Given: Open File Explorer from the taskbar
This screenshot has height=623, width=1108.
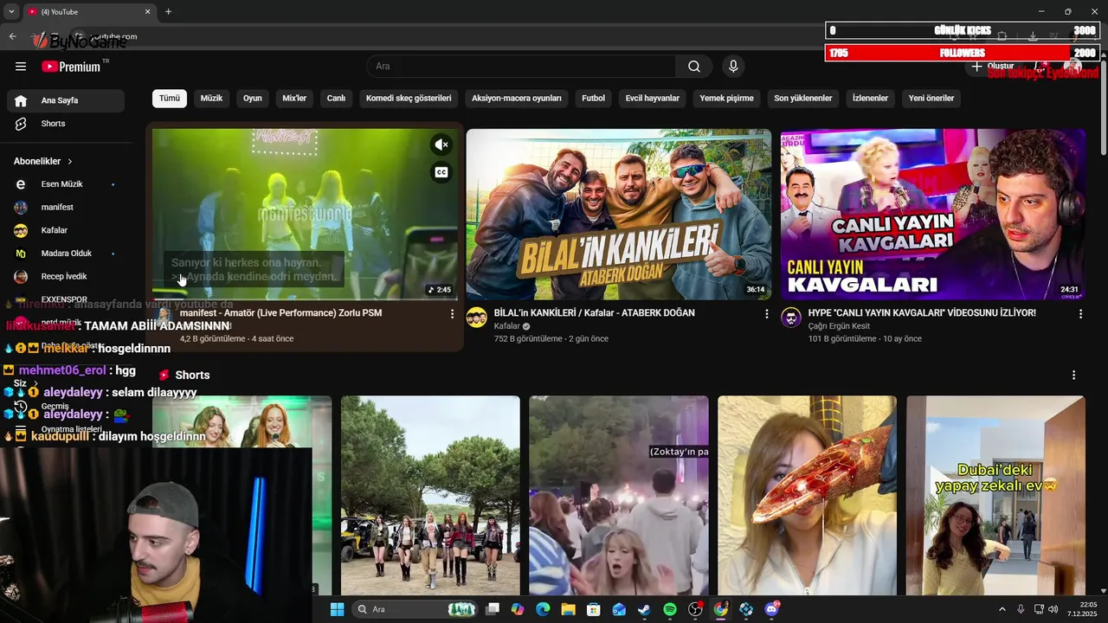Looking at the screenshot, I should pyautogui.click(x=568, y=609).
